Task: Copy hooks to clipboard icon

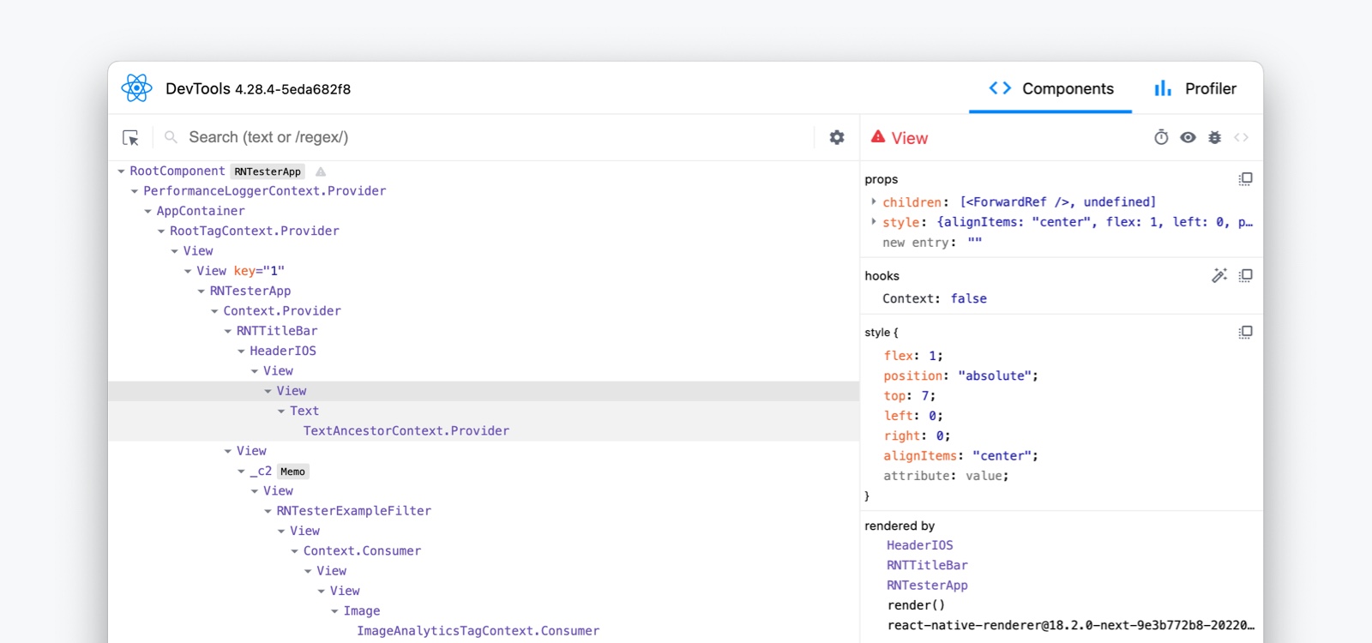Action: pos(1245,275)
